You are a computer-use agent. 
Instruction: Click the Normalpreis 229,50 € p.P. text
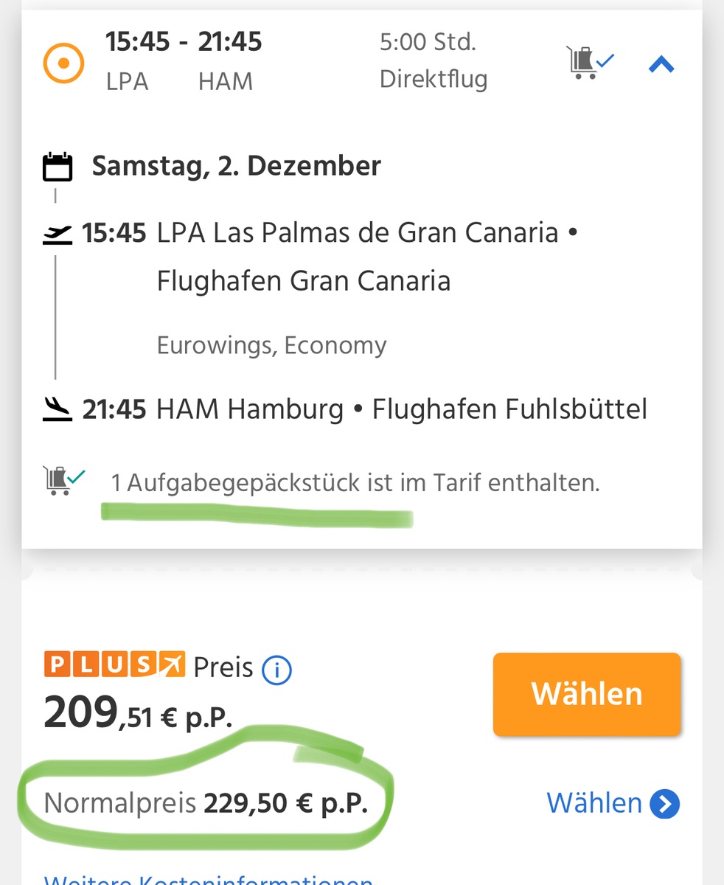click(x=206, y=803)
